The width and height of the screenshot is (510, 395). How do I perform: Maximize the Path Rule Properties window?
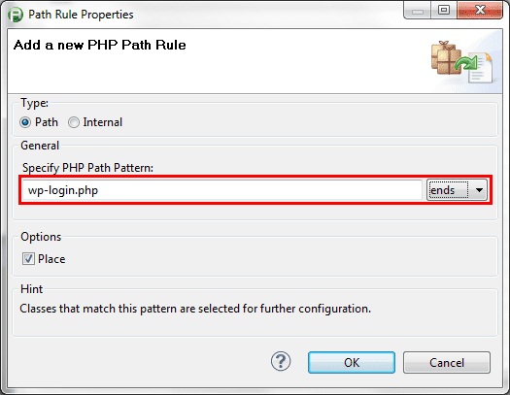tap(444, 11)
